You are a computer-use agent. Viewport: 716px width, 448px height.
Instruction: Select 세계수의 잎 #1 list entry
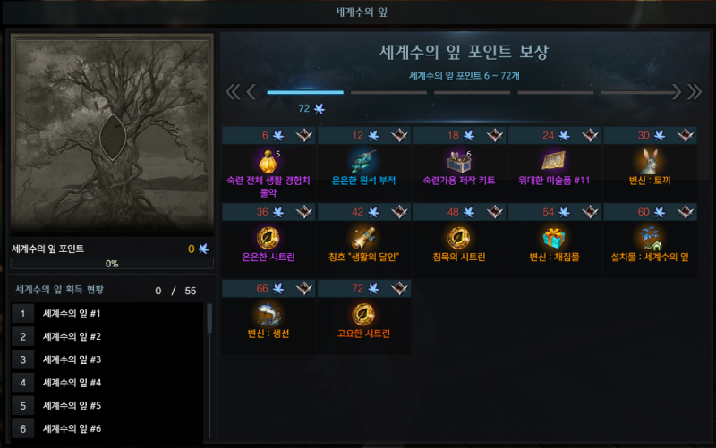tap(107, 313)
